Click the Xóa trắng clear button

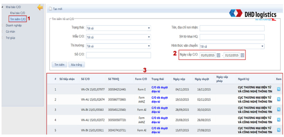click(76, 65)
